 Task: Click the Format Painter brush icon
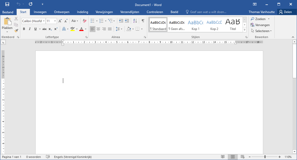tap(16, 30)
